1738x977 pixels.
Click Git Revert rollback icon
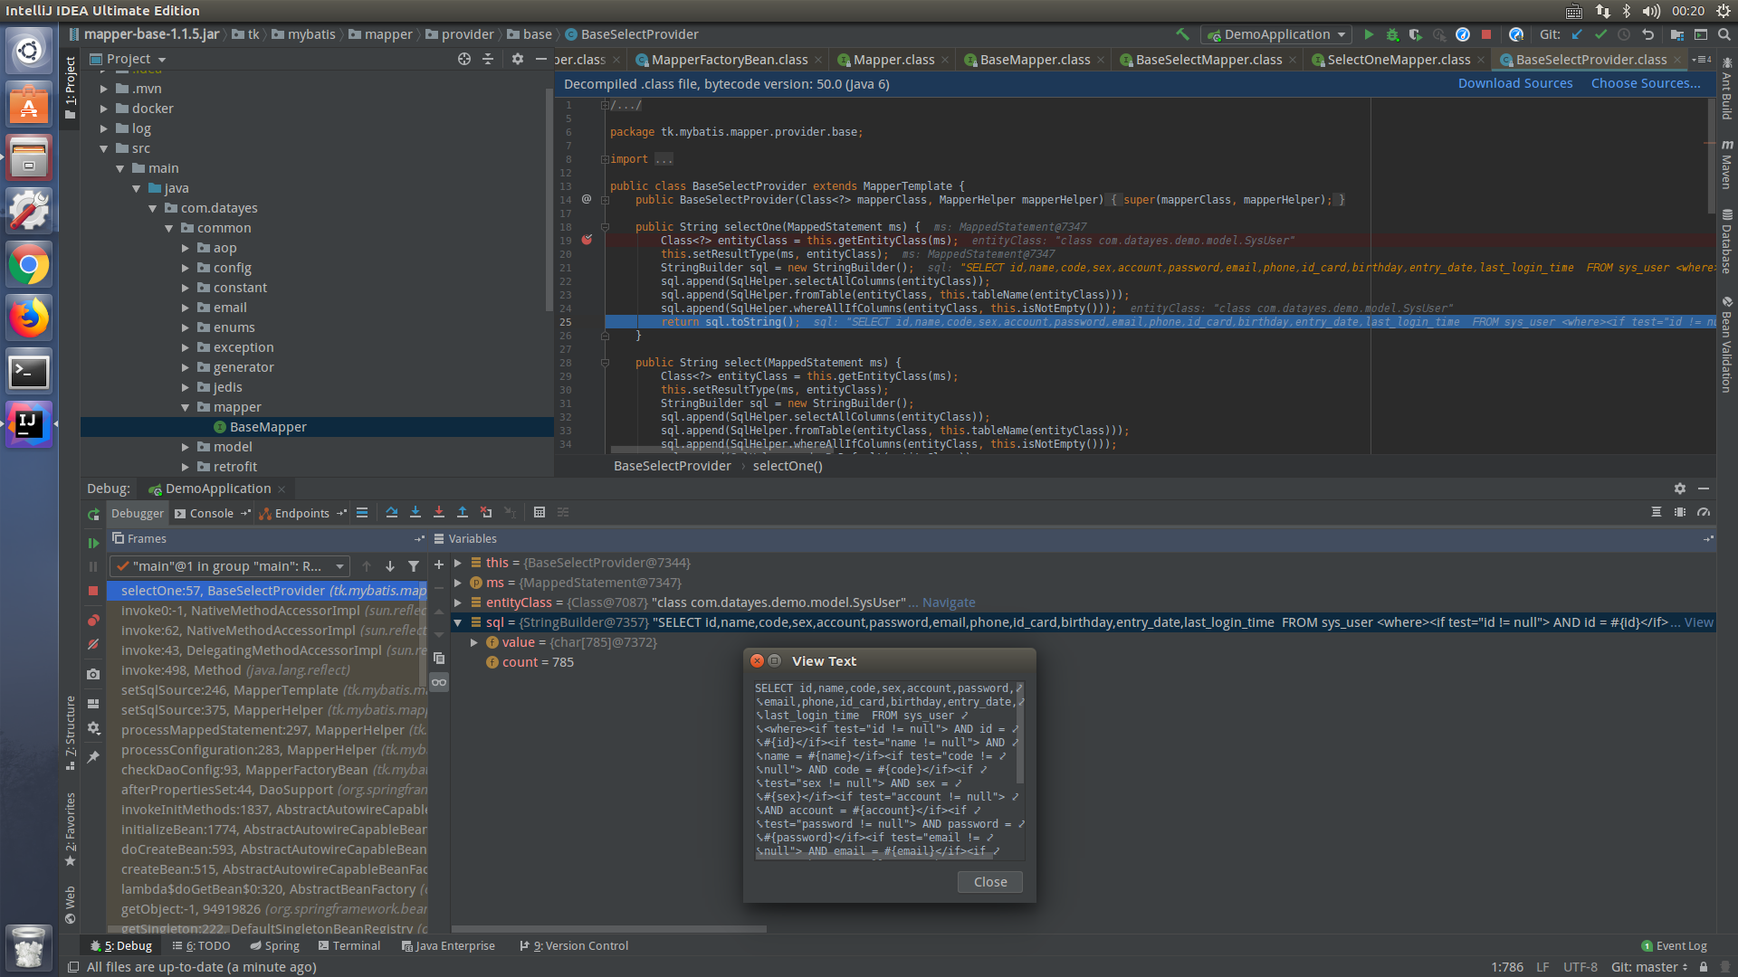[x=1647, y=34]
